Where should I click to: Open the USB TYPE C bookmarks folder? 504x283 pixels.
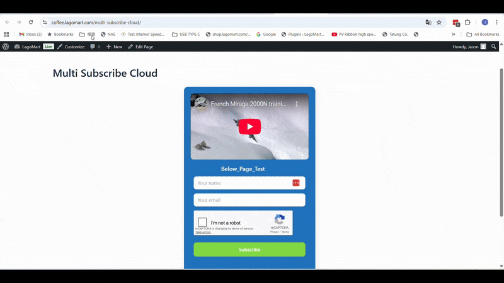click(x=186, y=35)
